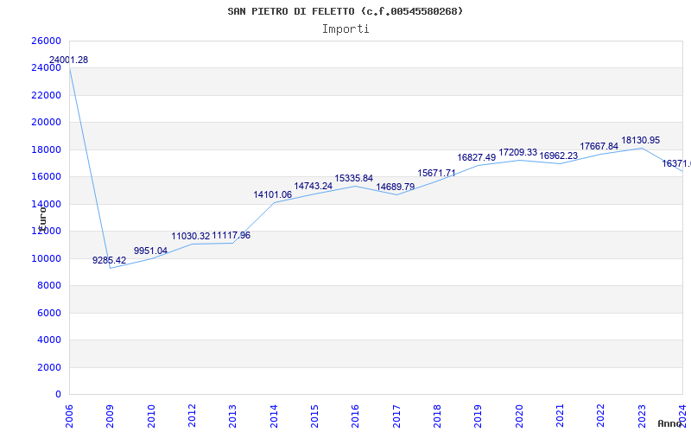The height and width of the screenshot is (432, 691).
Task: Click the y-axis value 14000
Action: 46,204
